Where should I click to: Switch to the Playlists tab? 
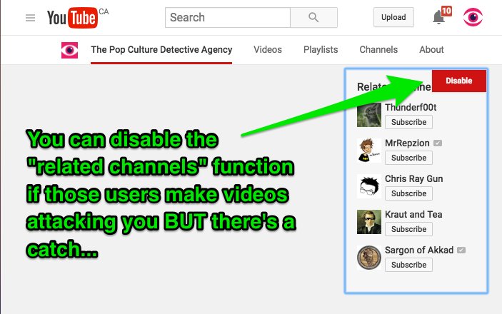[321, 50]
